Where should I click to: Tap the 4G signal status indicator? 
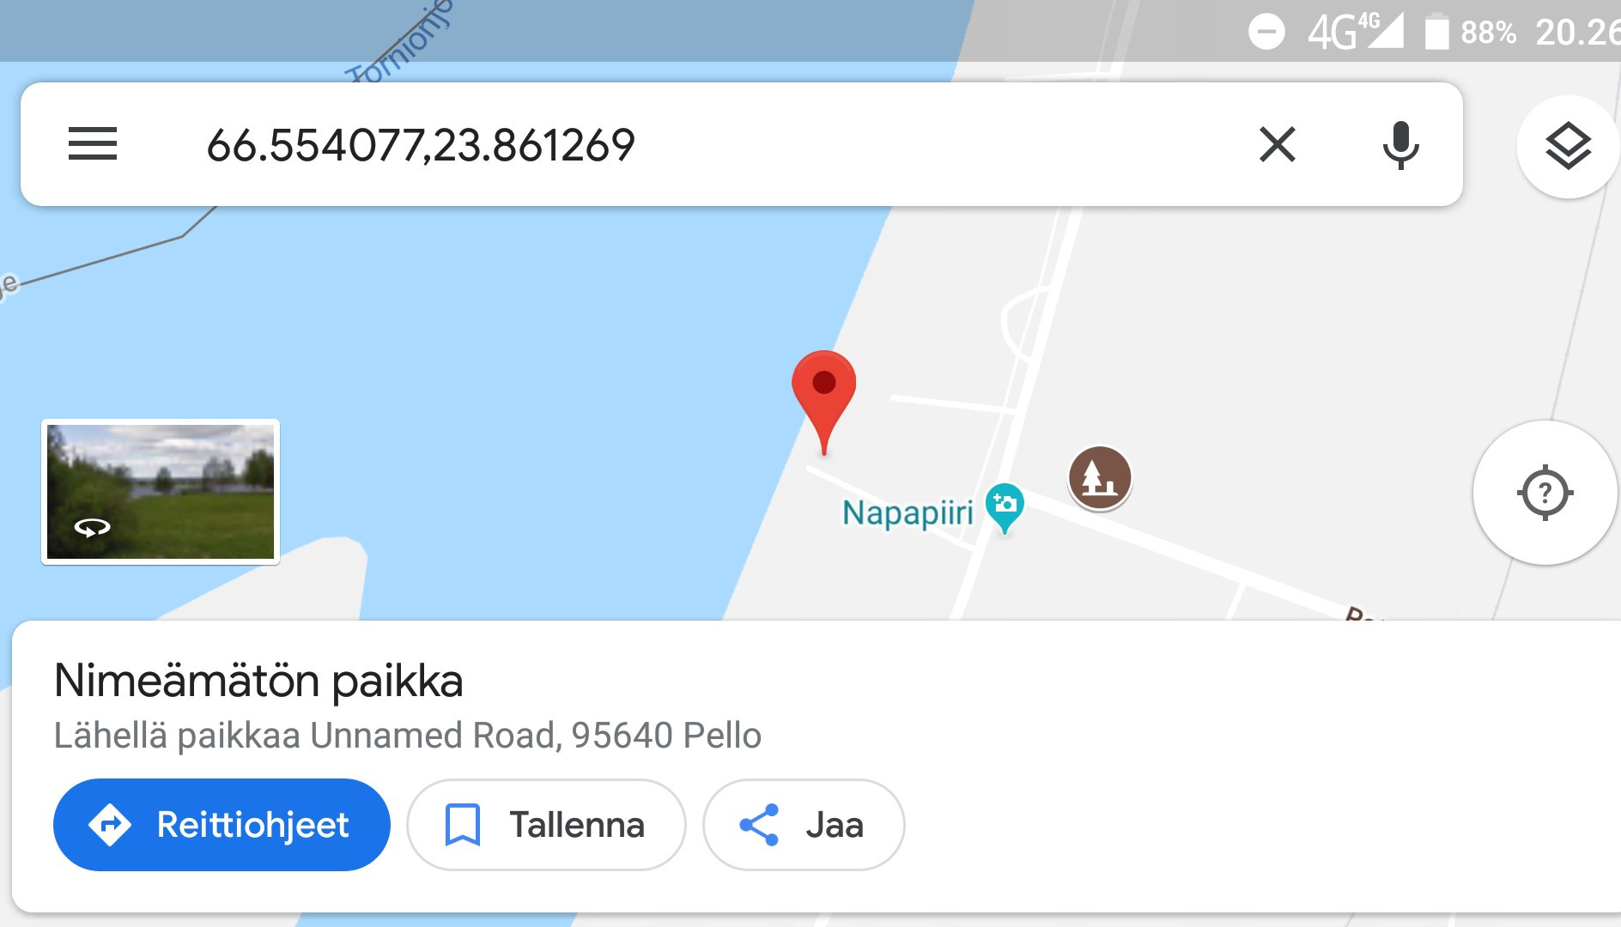1355,32
